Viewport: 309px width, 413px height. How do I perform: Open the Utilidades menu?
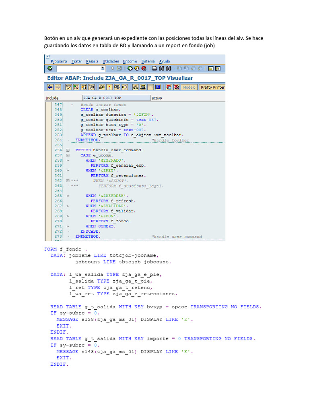click(x=111, y=61)
